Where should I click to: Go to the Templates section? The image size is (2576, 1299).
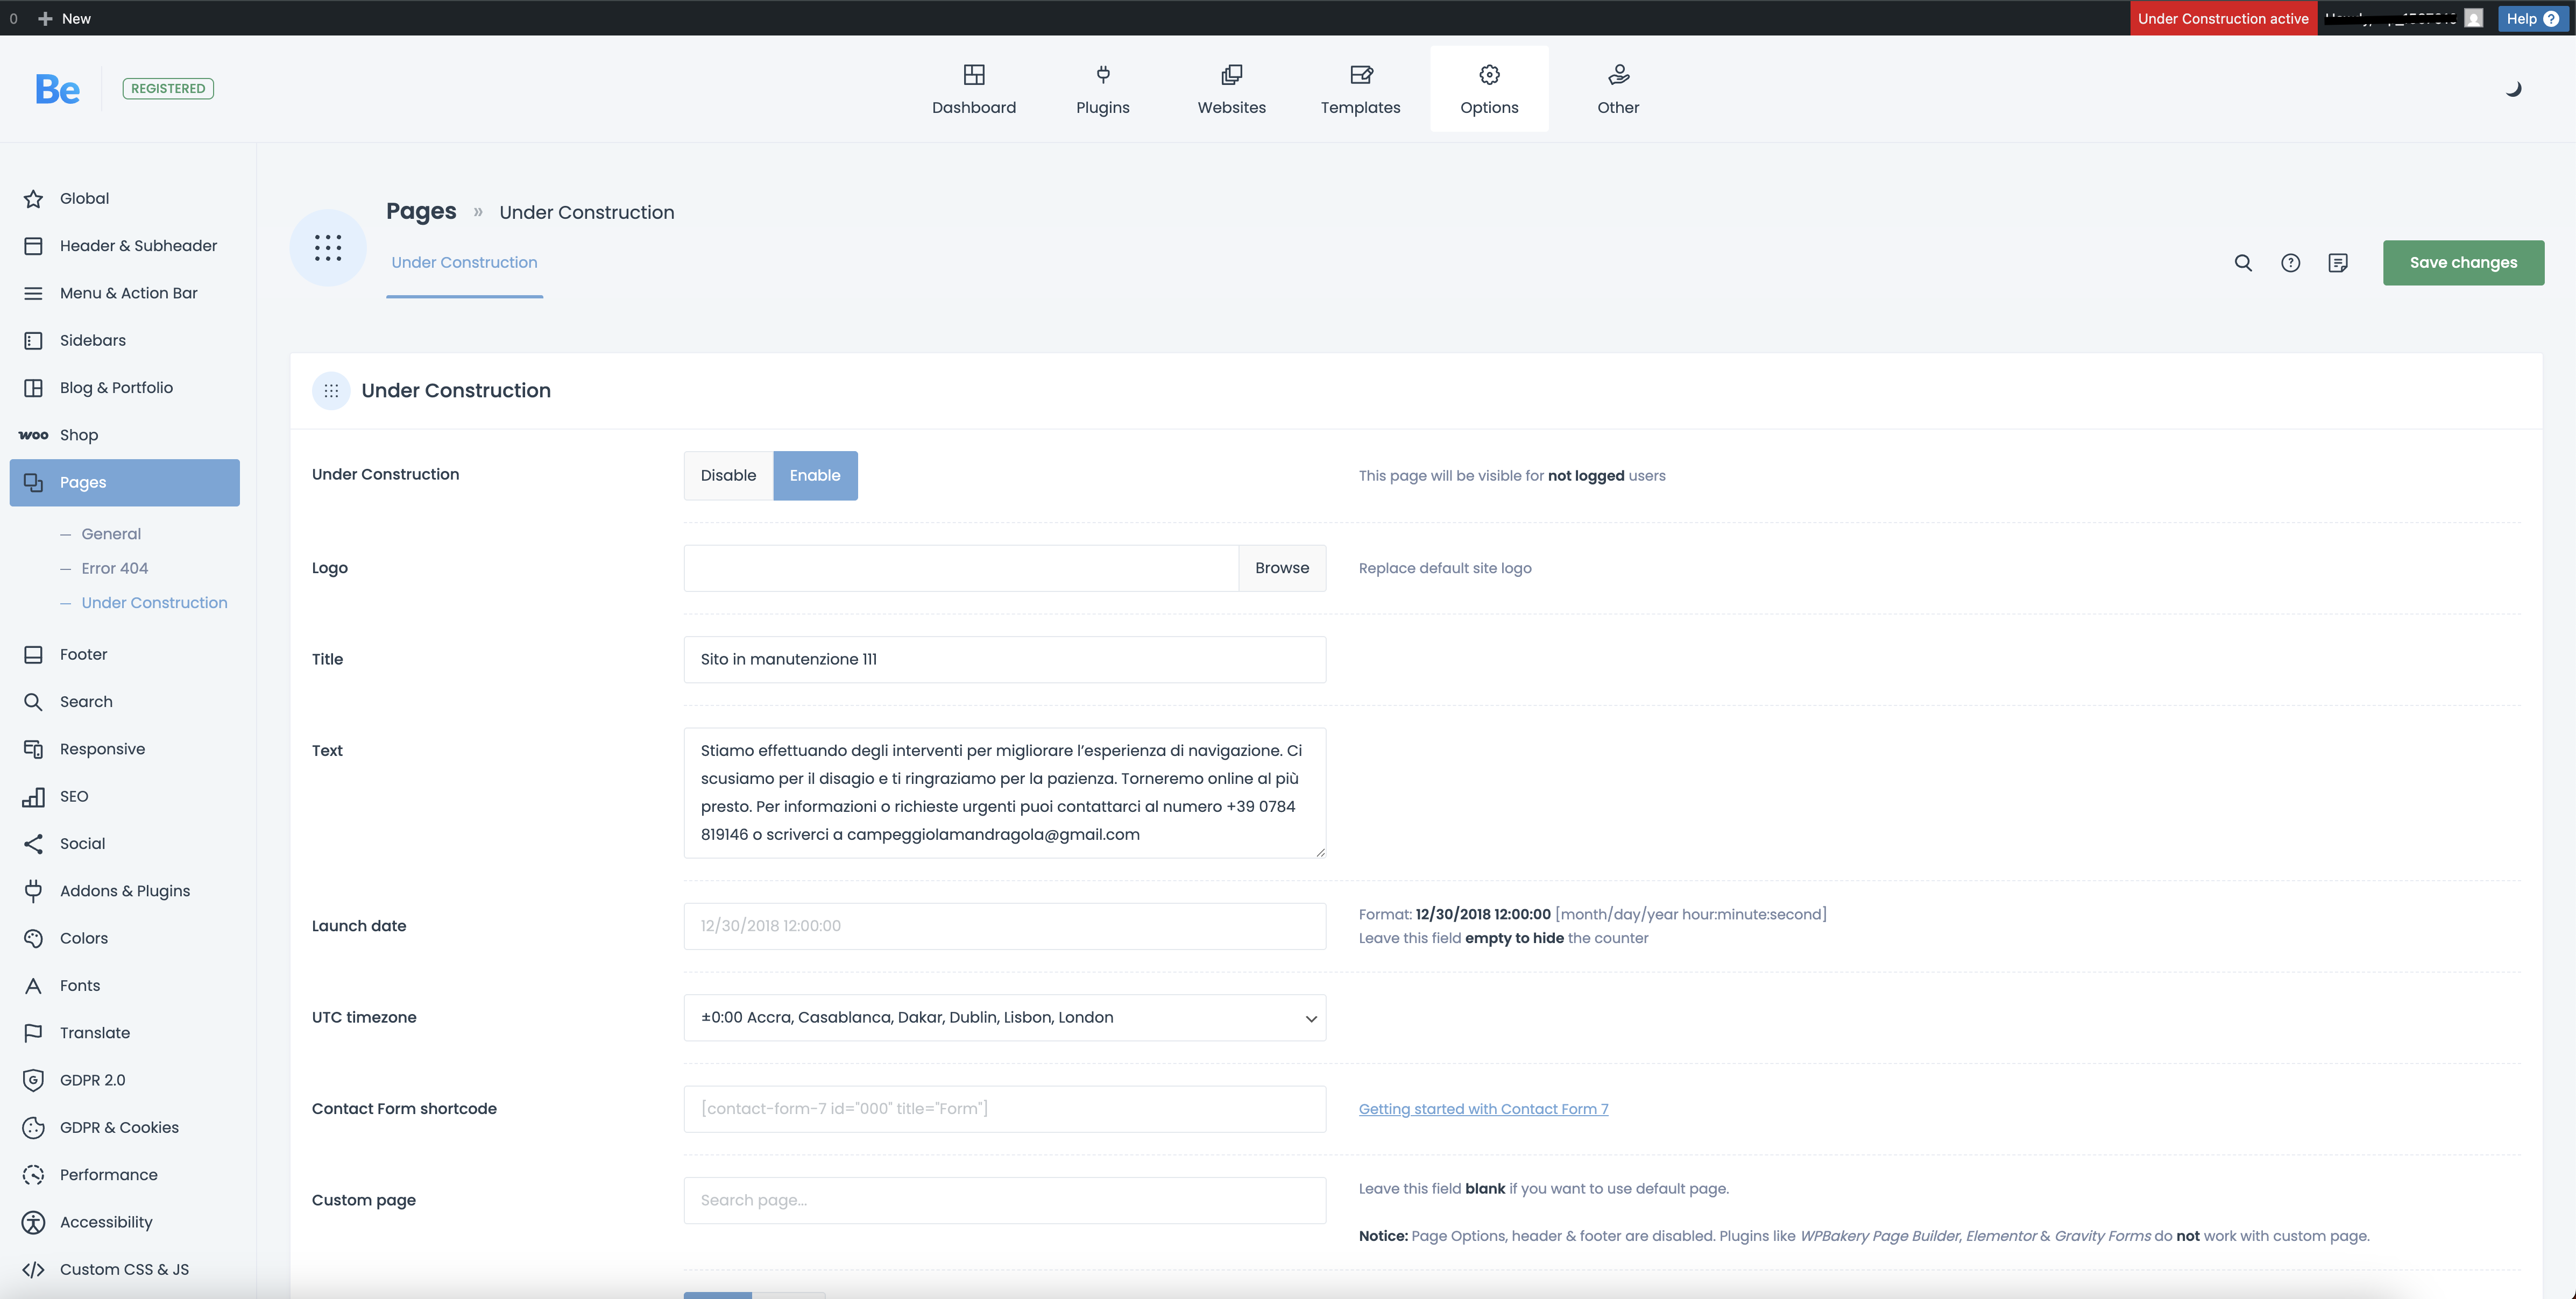1360,89
